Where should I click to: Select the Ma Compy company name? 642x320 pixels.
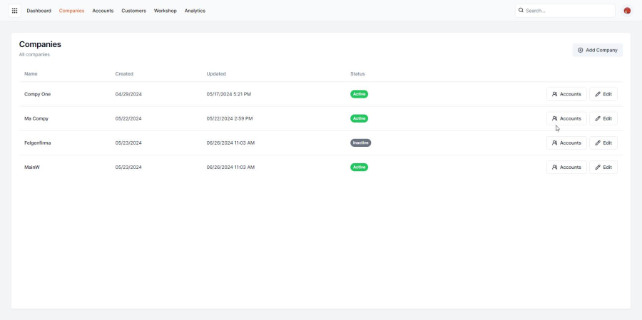point(36,118)
